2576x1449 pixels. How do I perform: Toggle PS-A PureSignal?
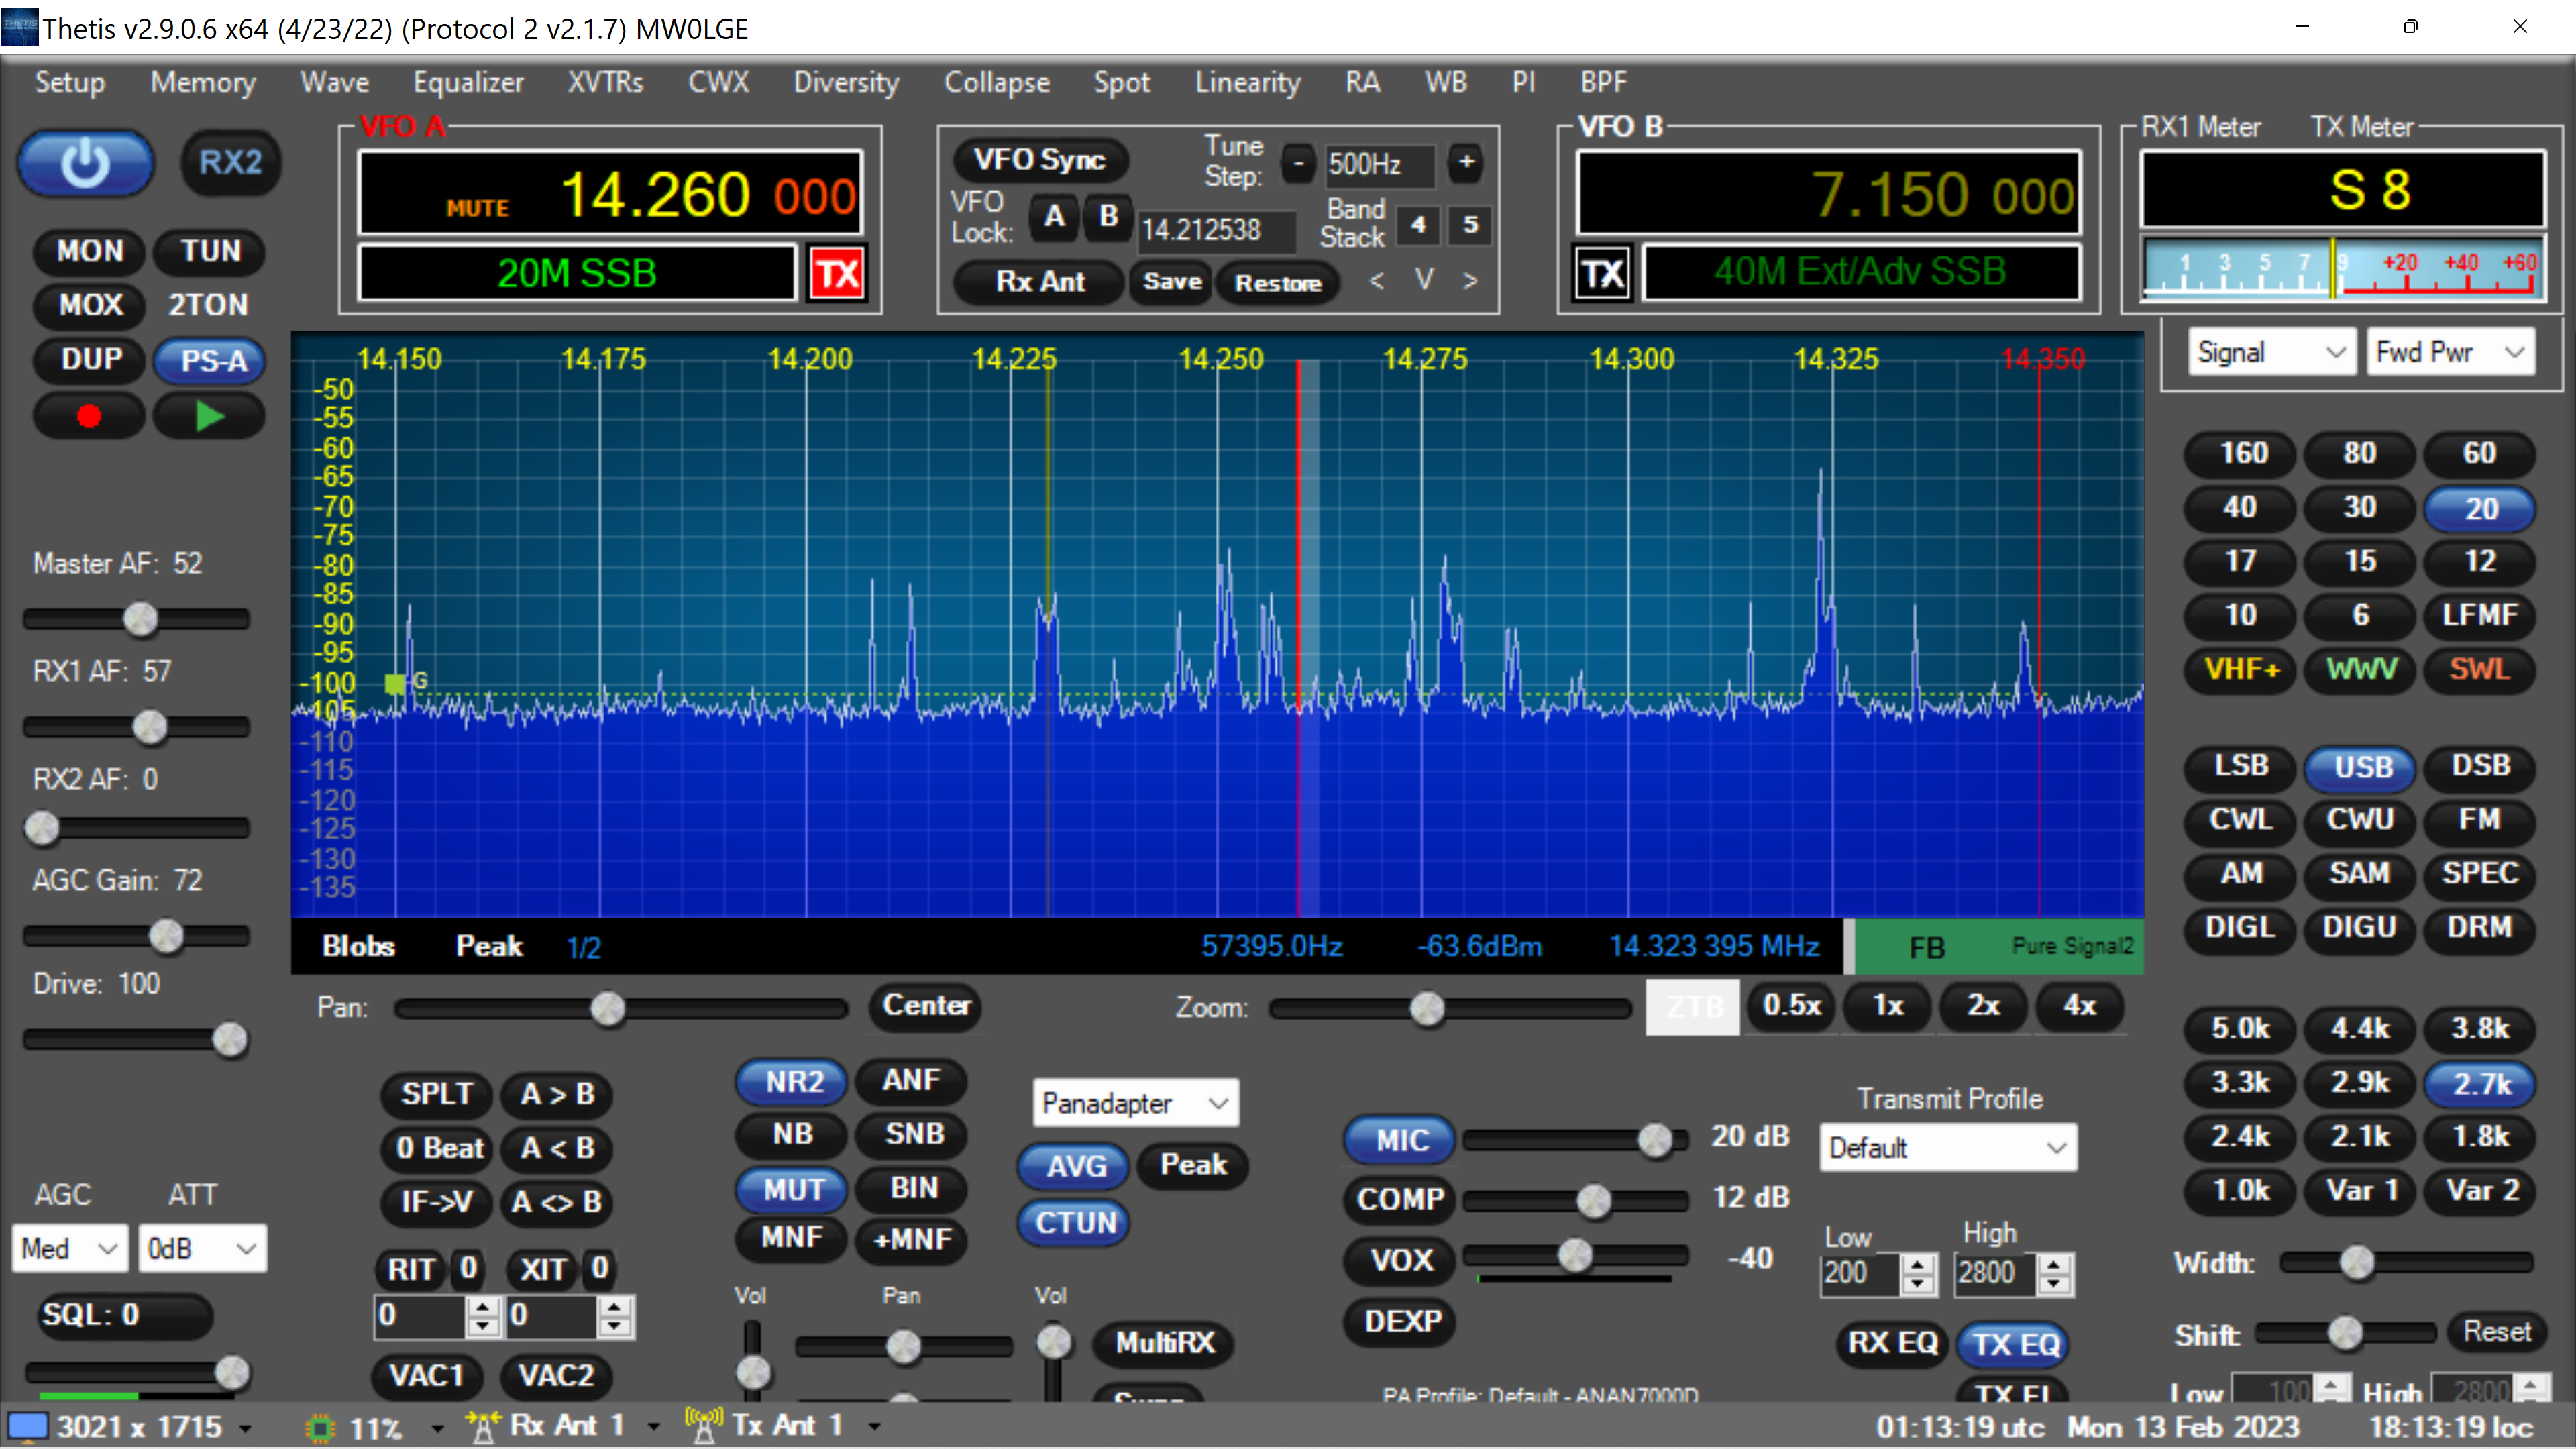[210, 360]
